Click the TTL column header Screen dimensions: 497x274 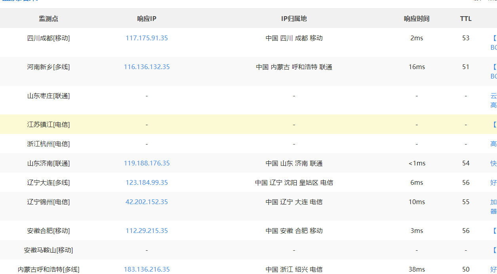point(466,19)
